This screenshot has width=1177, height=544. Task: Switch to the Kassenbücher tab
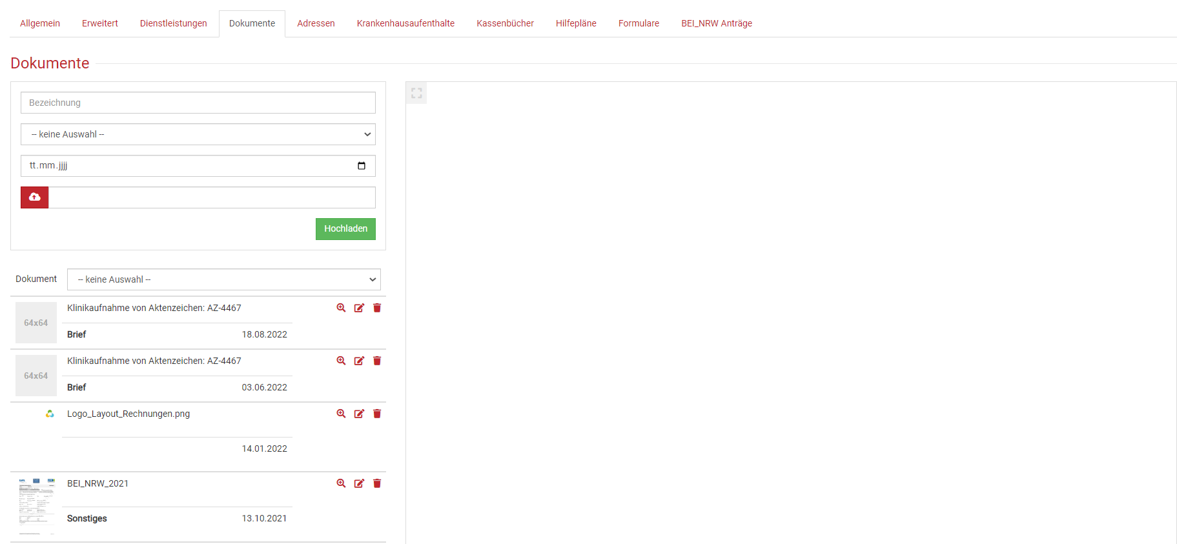[505, 23]
